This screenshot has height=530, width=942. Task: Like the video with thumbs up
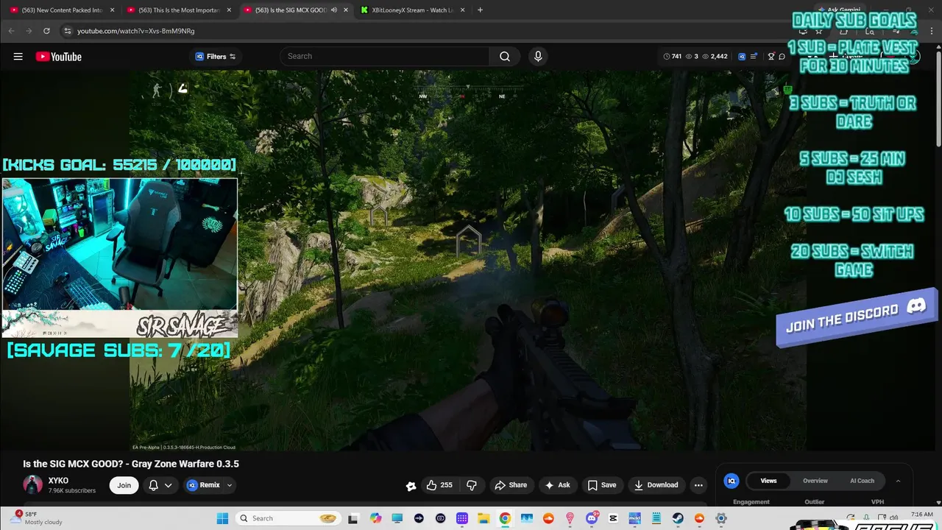439,485
